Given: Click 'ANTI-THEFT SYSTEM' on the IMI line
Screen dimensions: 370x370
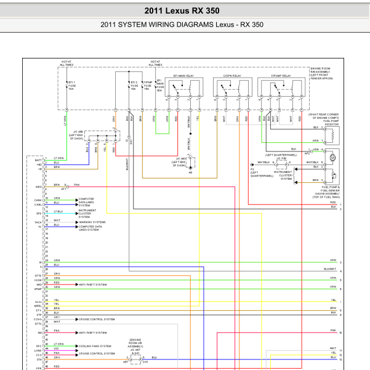Looking at the screenshot, I should click(93, 332).
